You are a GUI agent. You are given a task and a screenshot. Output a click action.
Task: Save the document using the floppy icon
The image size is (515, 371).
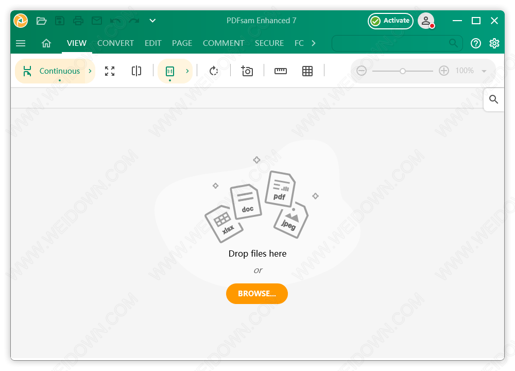coord(59,21)
